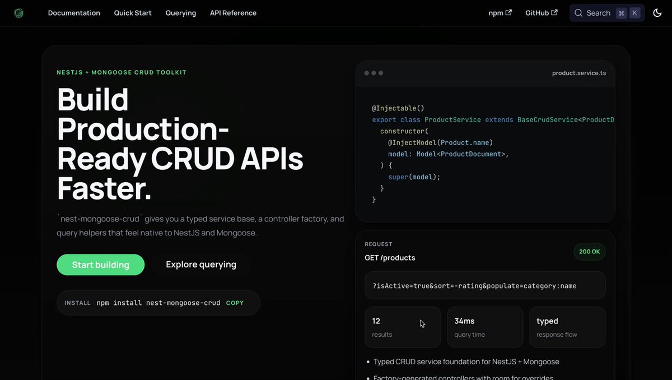Click the 200 OK status badge
The width and height of the screenshot is (672, 380).
tap(590, 252)
